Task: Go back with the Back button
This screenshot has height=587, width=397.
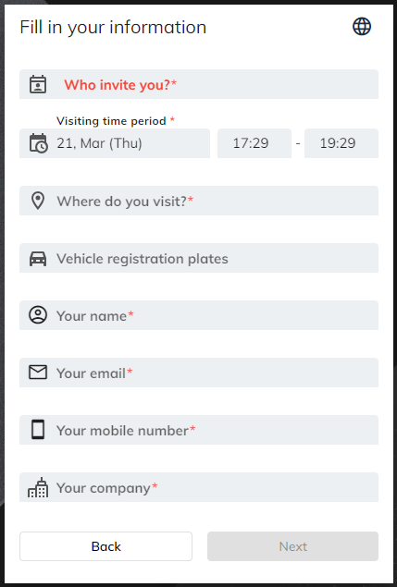Action: coord(105,546)
